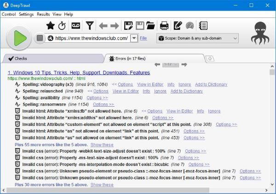This screenshot has width=276, height=194.
Task: Open the 1-17 page range dropdown
Action: coord(171,65)
